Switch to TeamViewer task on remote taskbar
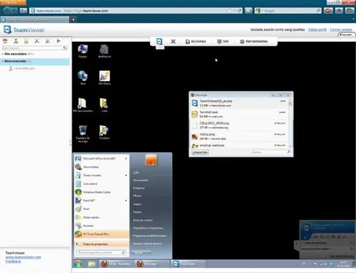The height and width of the screenshot is (273, 356). [188, 264]
